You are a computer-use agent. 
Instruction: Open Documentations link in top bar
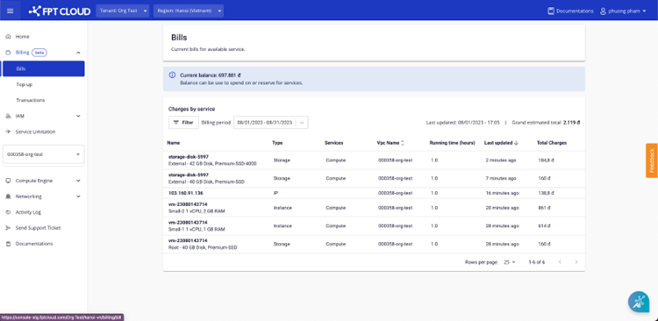(x=570, y=11)
